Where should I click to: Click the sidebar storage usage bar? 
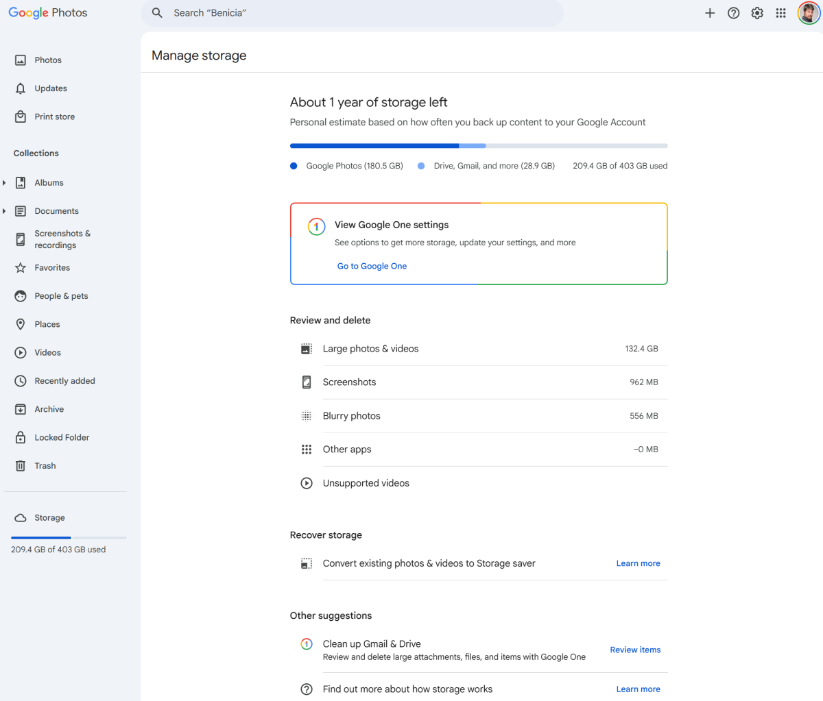click(x=69, y=537)
